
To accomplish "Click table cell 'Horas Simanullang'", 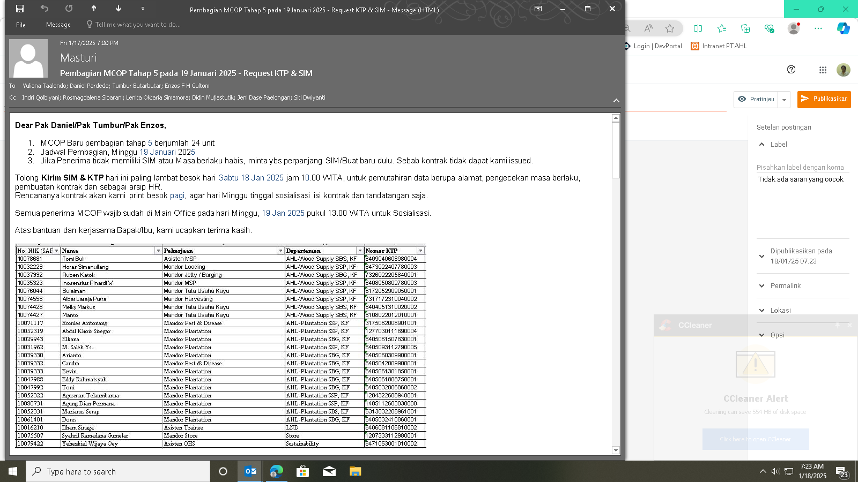I will coord(112,267).
